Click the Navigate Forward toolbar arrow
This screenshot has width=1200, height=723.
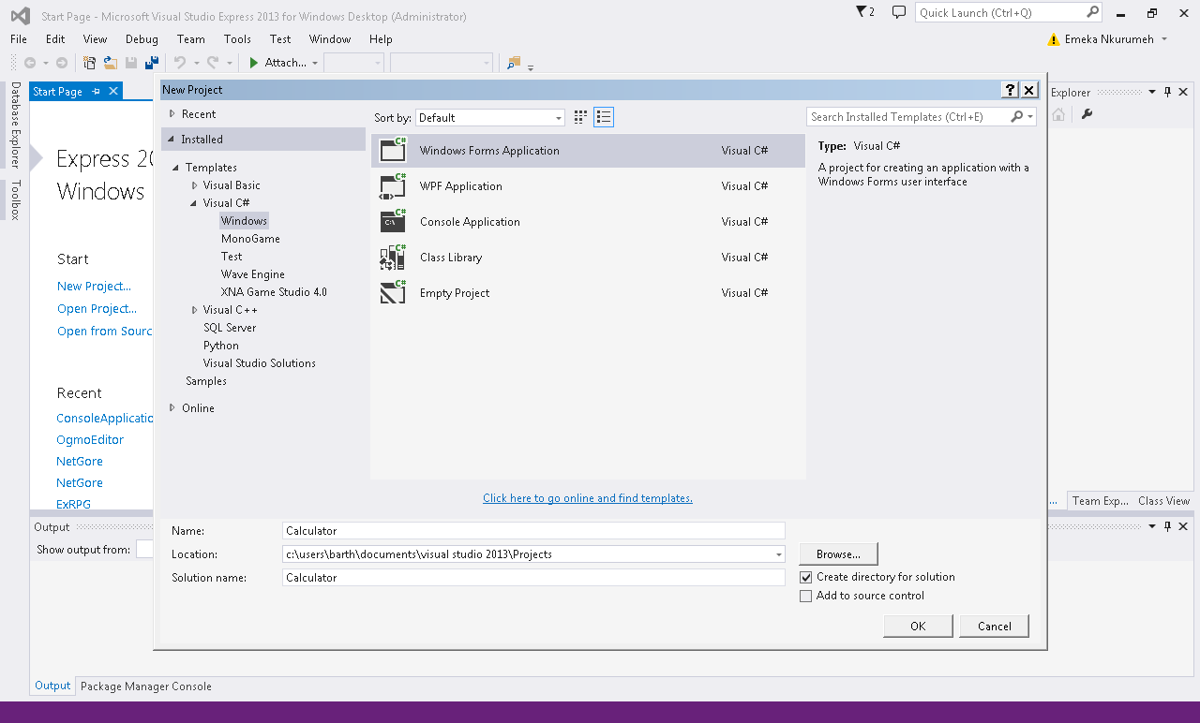[62, 63]
